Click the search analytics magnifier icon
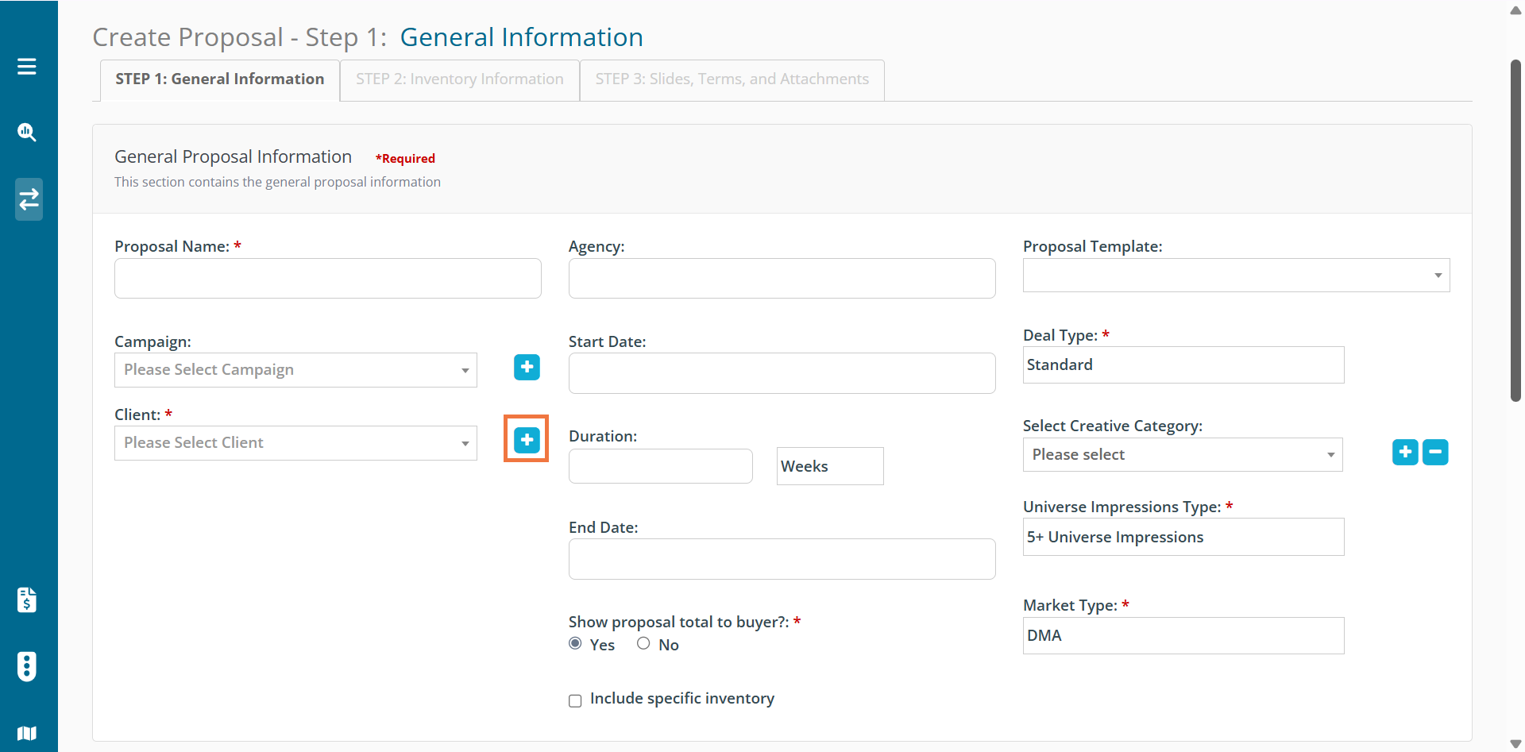 [x=27, y=133]
